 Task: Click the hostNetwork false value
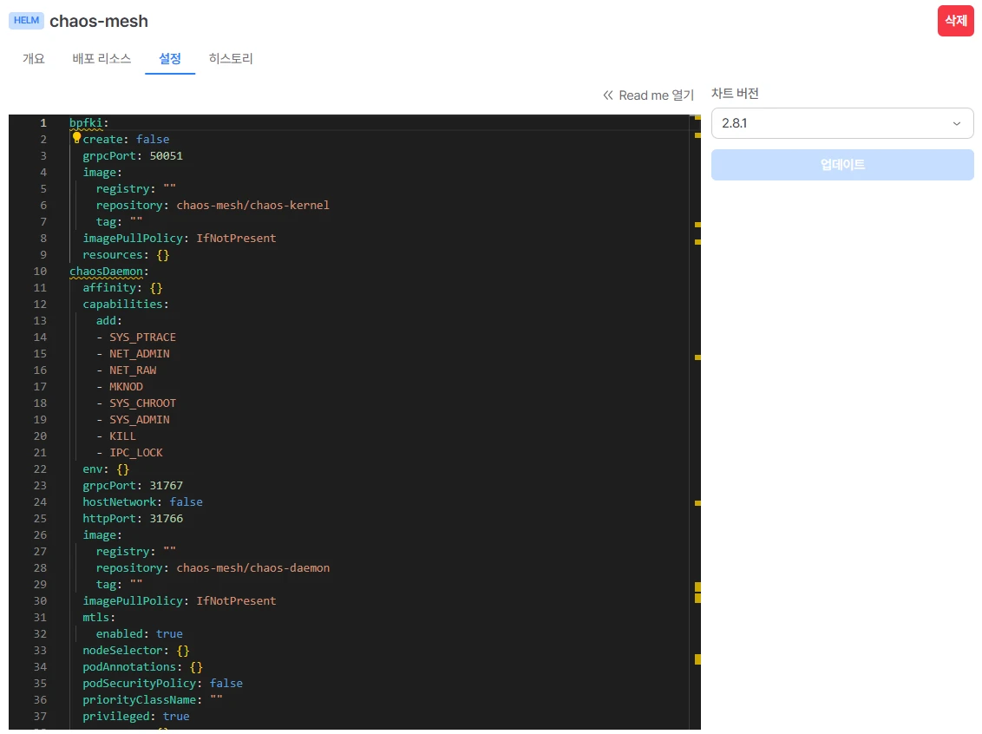tap(186, 501)
